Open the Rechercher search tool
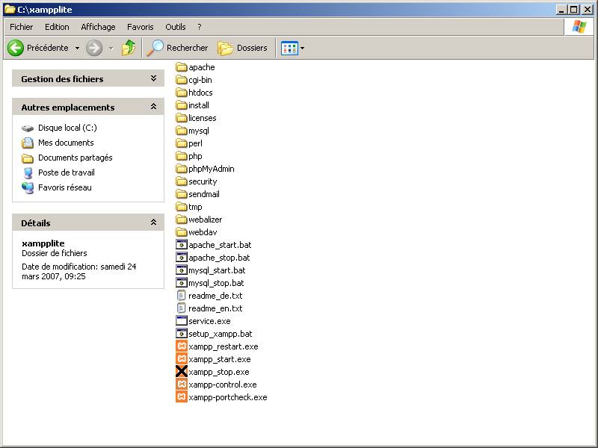 (178, 48)
